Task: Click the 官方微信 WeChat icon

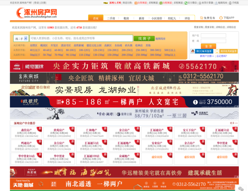Action: 186,3
